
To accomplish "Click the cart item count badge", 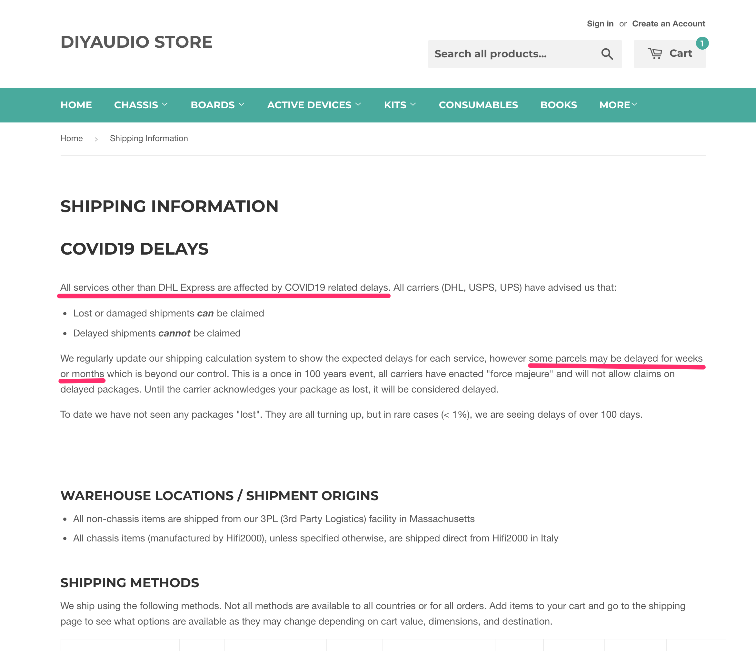I will tap(702, 44).
